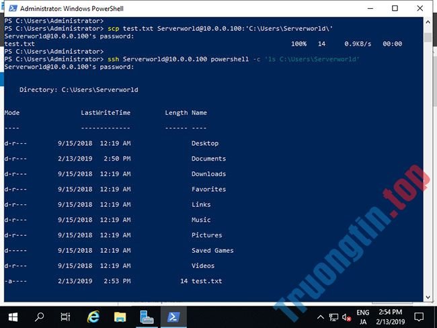Screen dimensions: 437x328
Task: Click scrollbar up arrow in PowerShell
Action: (428, 22)
